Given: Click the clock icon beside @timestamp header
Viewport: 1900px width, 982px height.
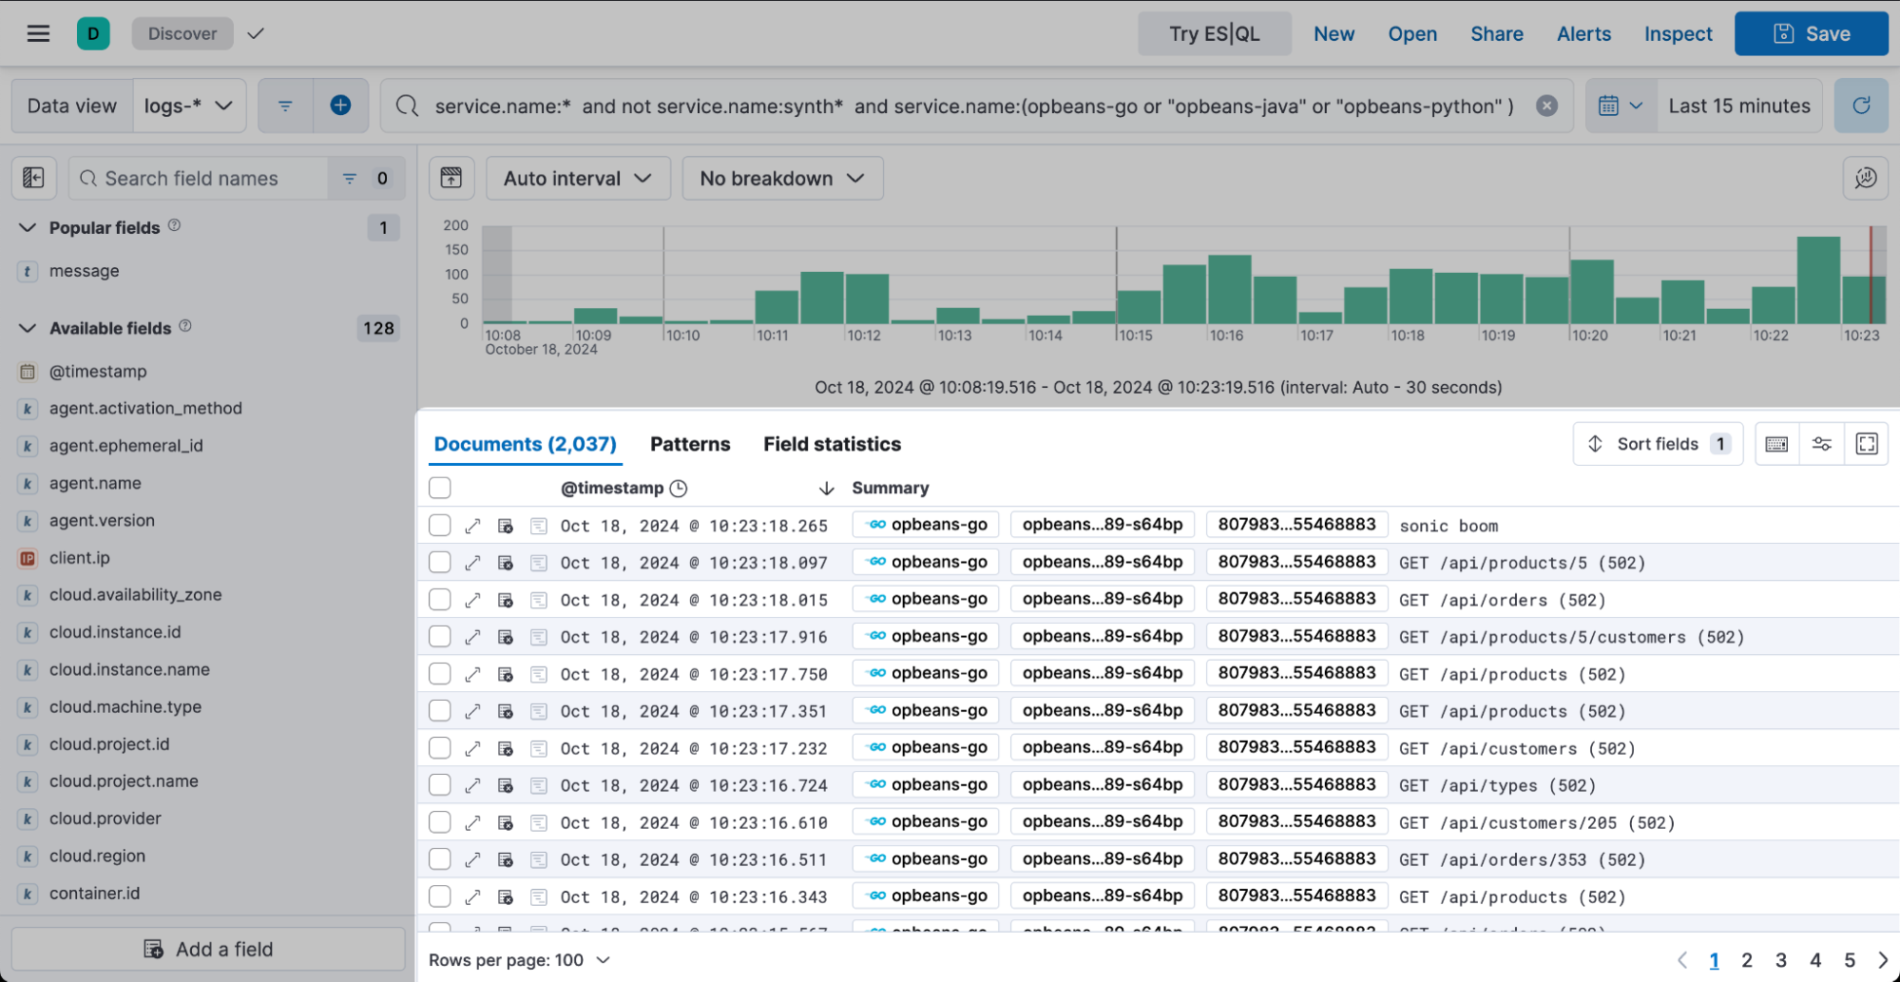Looking at the screenshot, I should point(678,488).
